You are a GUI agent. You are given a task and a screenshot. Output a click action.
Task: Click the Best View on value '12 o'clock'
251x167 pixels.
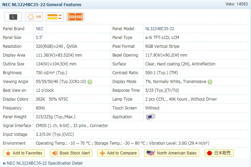(45, 90)
